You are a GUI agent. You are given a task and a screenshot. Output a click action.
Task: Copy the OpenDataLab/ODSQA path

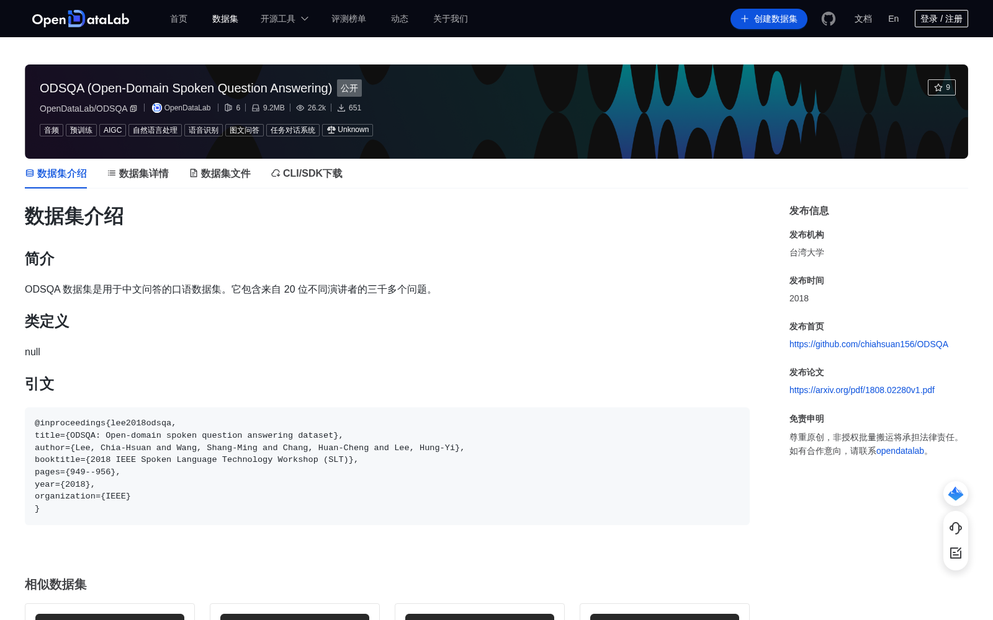click(x=133, y=108)
